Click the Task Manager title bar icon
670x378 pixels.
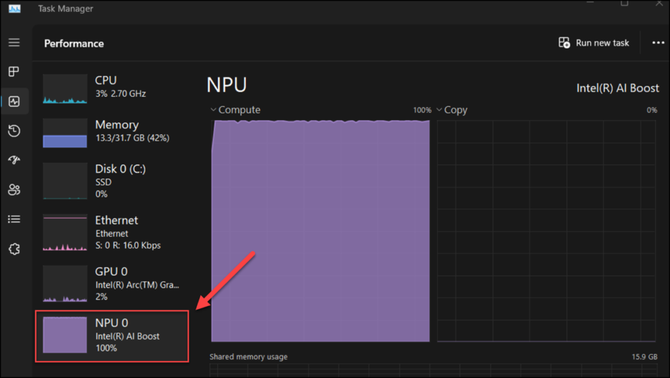tap(14, 9)
